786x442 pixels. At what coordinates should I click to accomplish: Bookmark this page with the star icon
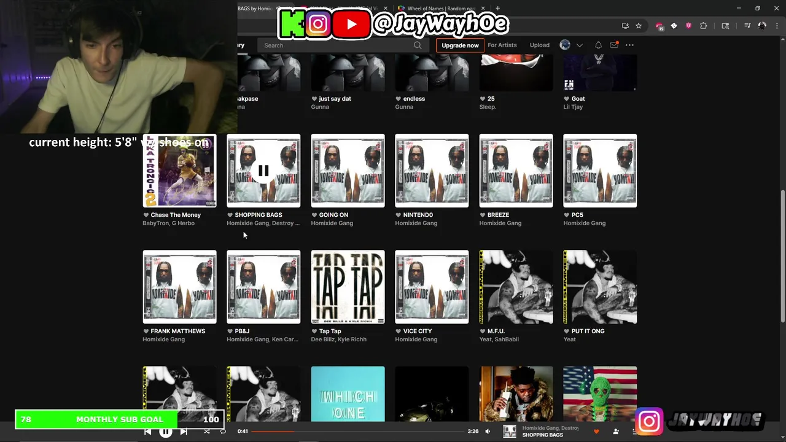click(x=639, y=26)
